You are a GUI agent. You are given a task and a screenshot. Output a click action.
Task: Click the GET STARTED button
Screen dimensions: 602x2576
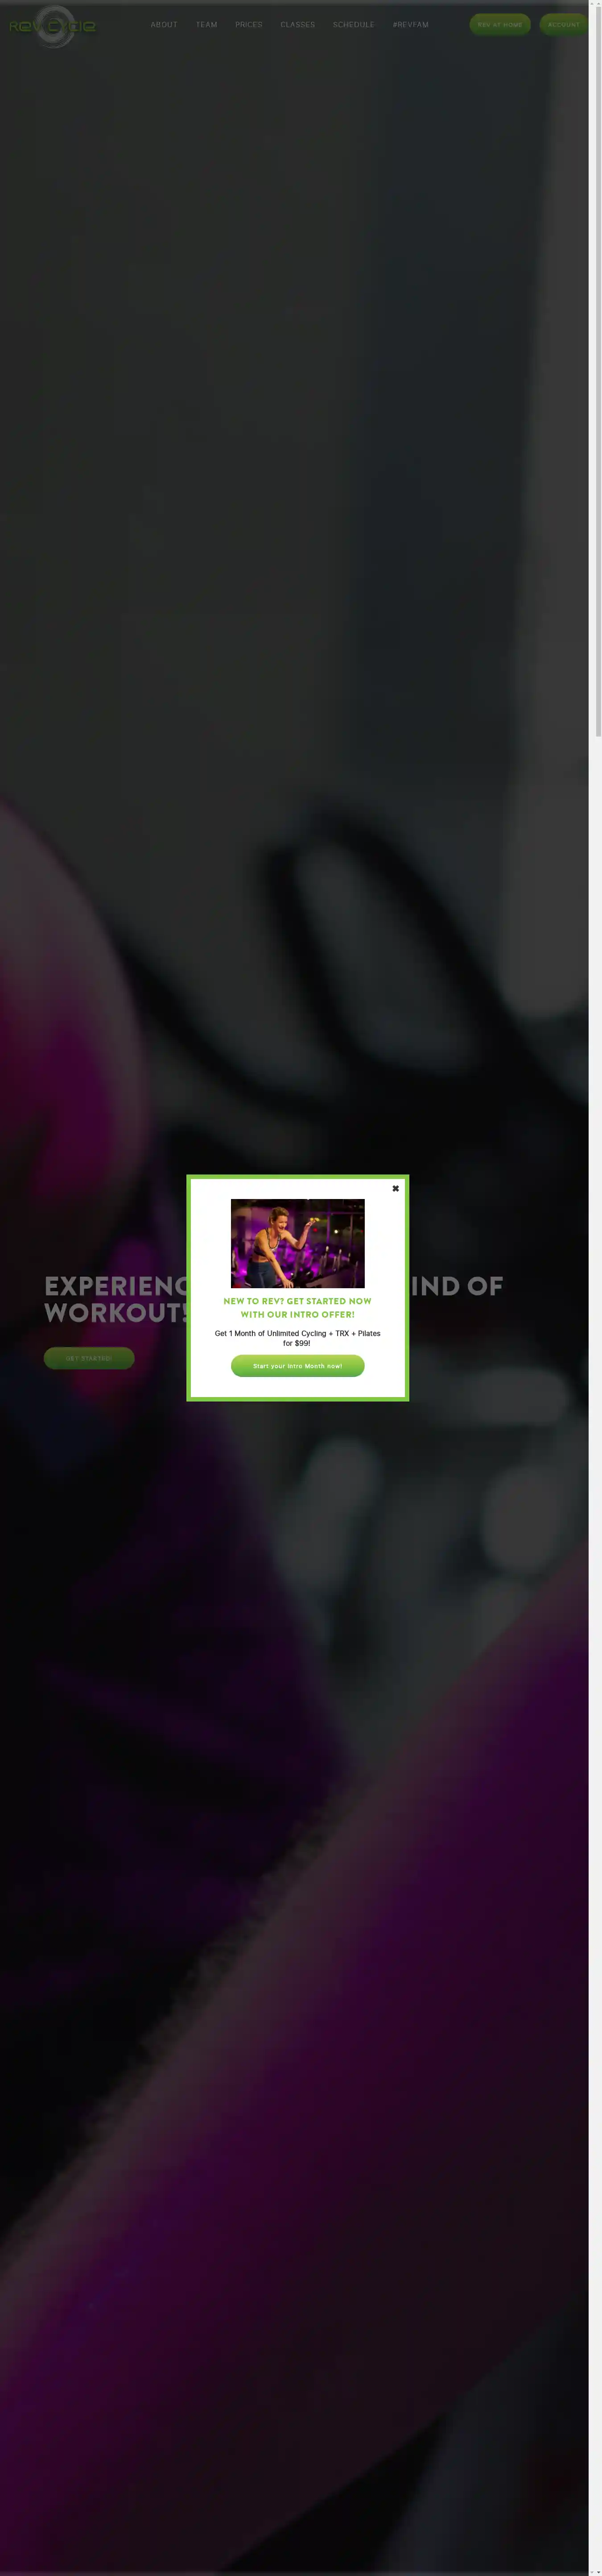click(x=89, y=1358)
